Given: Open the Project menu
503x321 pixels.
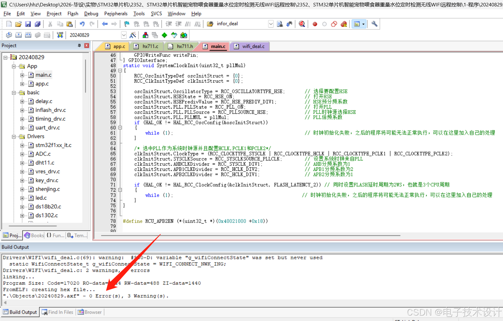Looking at the screenshot, I should coord(54,14).
